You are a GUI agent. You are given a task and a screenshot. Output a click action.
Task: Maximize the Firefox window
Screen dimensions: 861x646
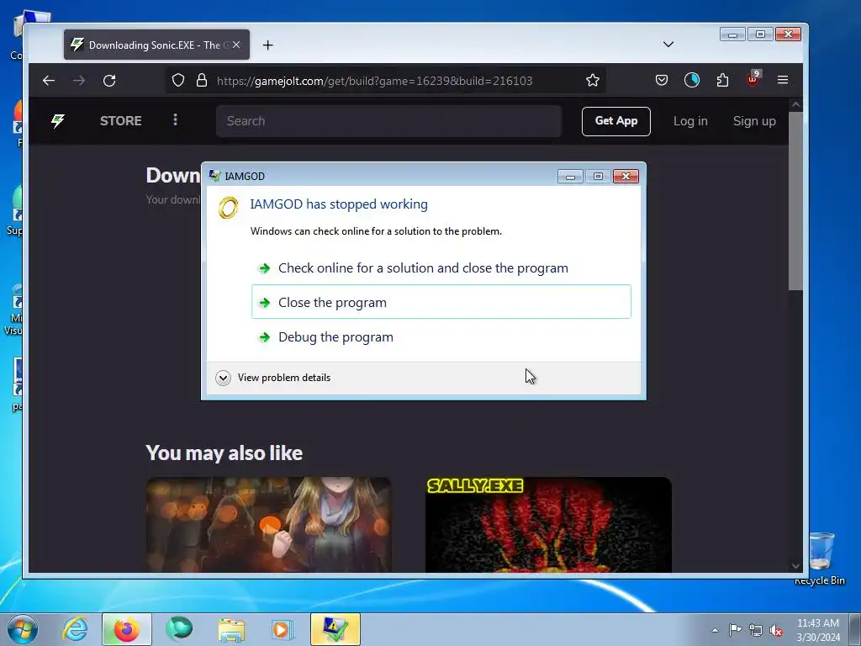(760, 34)
